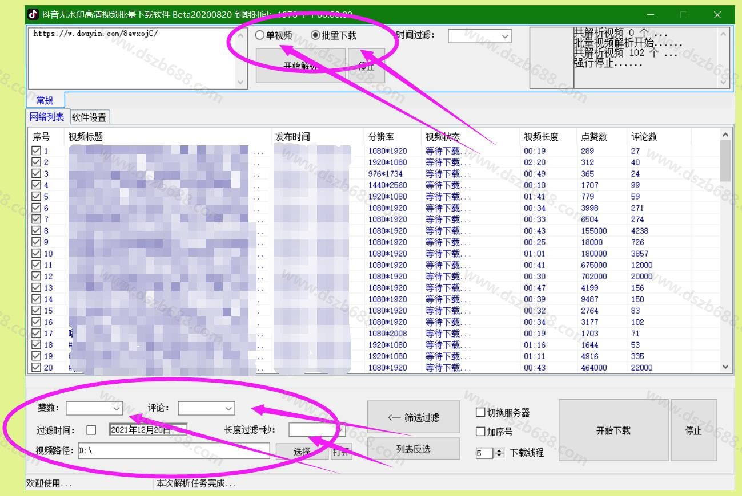This screenshot has height=496, width=742.
Task: Click the 2021年12月20日 date field
Action: coord(148,430)
